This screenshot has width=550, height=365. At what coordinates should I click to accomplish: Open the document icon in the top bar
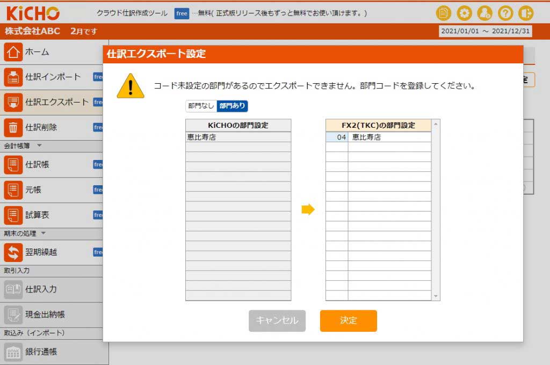coord(443,13)
